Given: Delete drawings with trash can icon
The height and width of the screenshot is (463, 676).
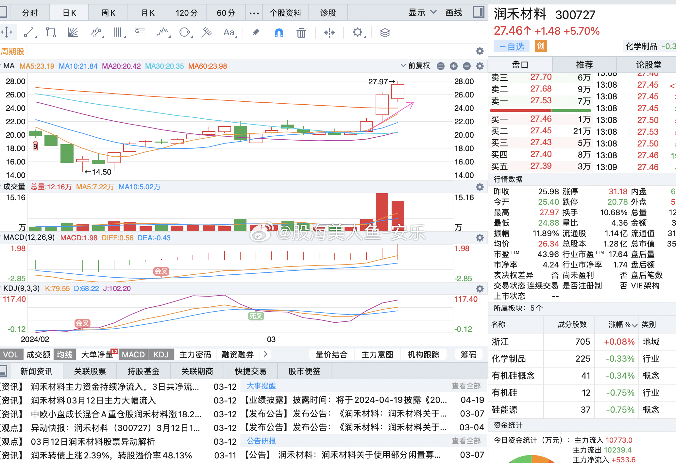Looking at the screenshot, I should 301,33.
